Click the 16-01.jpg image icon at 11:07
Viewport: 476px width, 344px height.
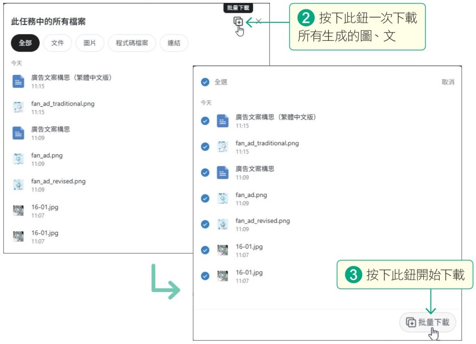tap(18, 211)
